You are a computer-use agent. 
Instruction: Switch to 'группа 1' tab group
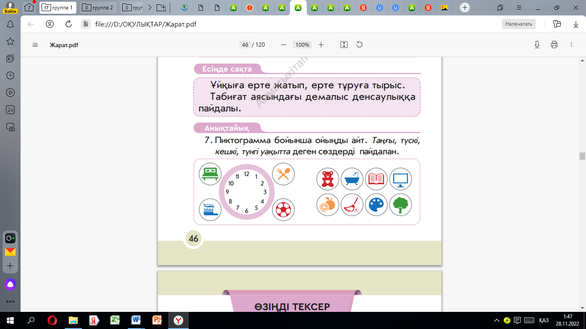point(58,7)
